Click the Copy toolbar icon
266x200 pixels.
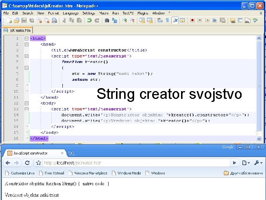[72, 21]
